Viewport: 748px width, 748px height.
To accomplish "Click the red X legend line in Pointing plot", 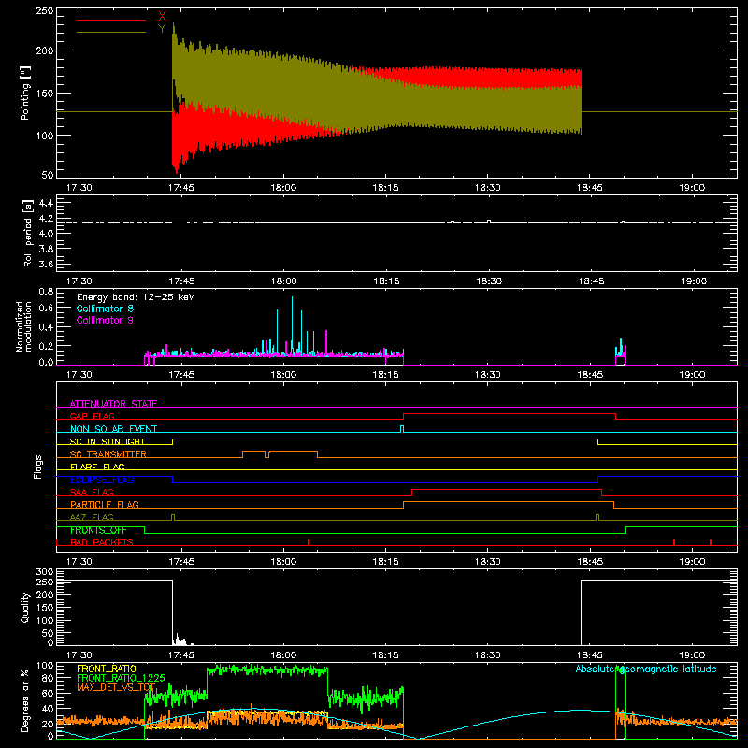I will pos(111,20).
